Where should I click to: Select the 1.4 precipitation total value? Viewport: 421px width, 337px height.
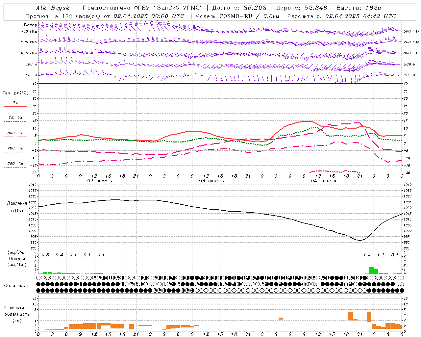click(367, 255)
